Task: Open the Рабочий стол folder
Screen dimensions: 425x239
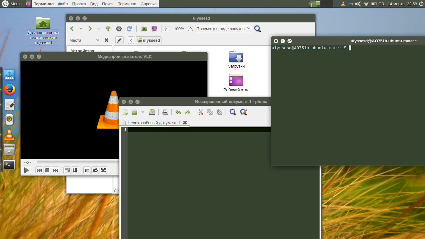Action: (x=236, y=83)
